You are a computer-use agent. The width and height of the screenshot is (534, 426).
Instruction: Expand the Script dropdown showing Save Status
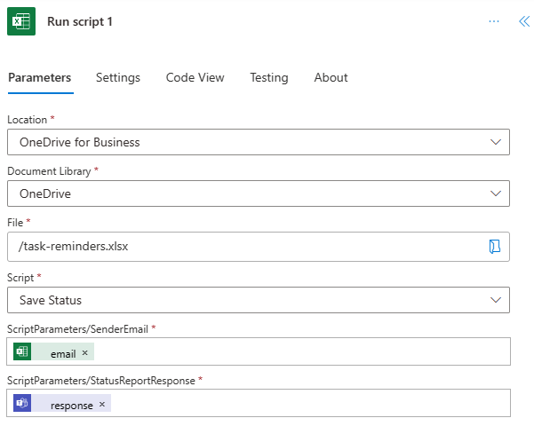point(495,300)
